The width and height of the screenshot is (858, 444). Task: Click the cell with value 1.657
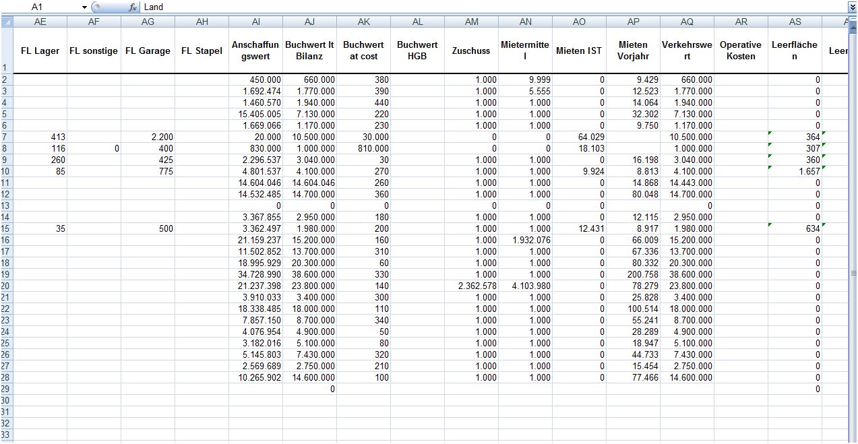pos(795,171)
